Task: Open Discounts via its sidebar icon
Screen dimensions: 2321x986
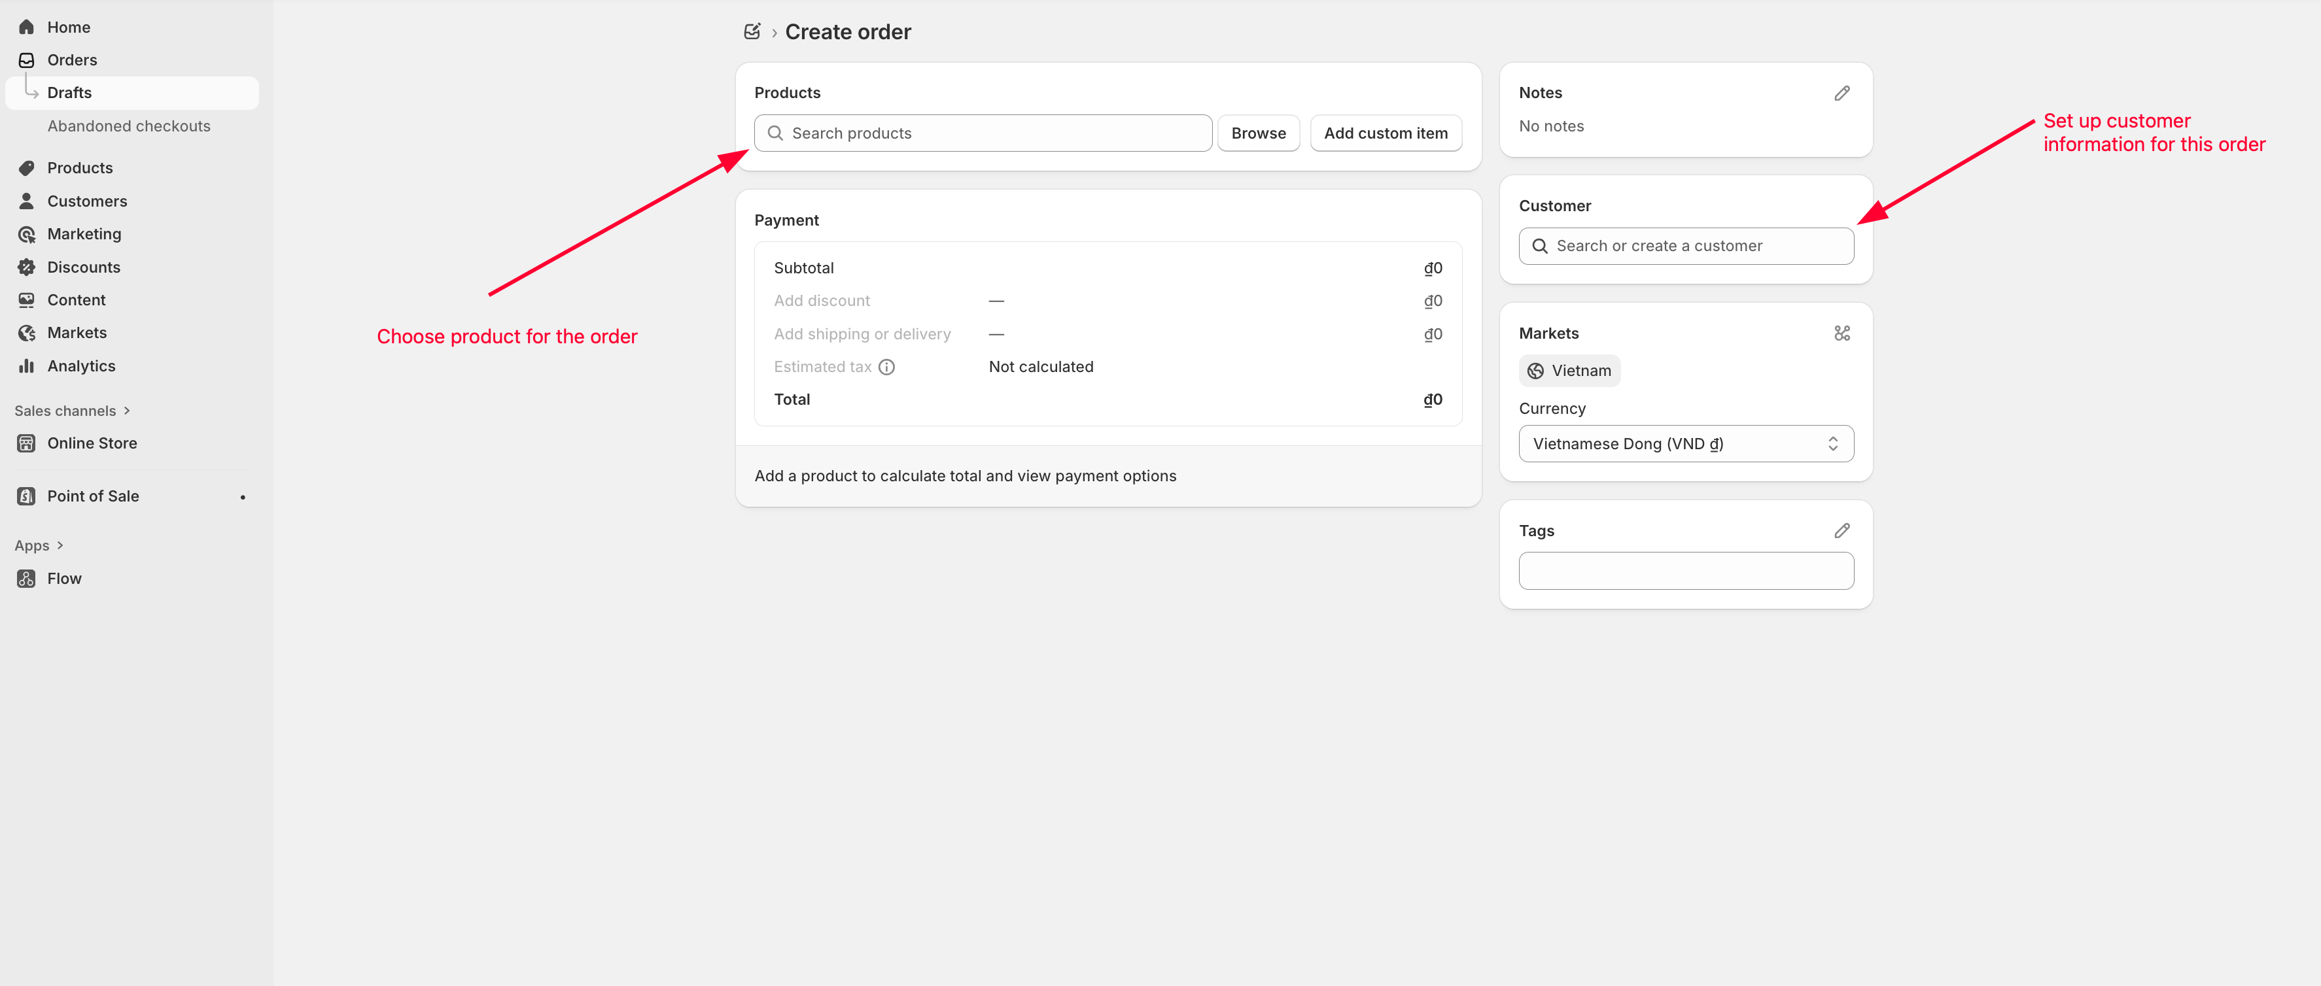Action: click(27, 267)
